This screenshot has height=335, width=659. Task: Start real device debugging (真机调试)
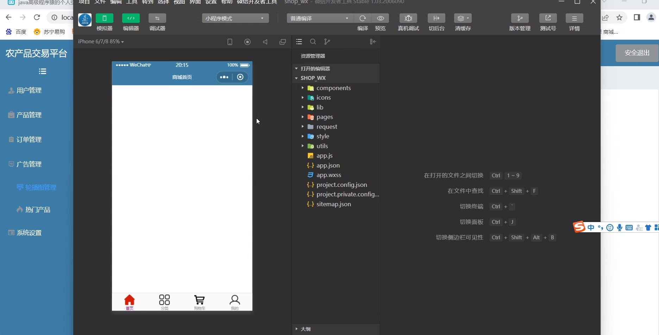(408, 18)
